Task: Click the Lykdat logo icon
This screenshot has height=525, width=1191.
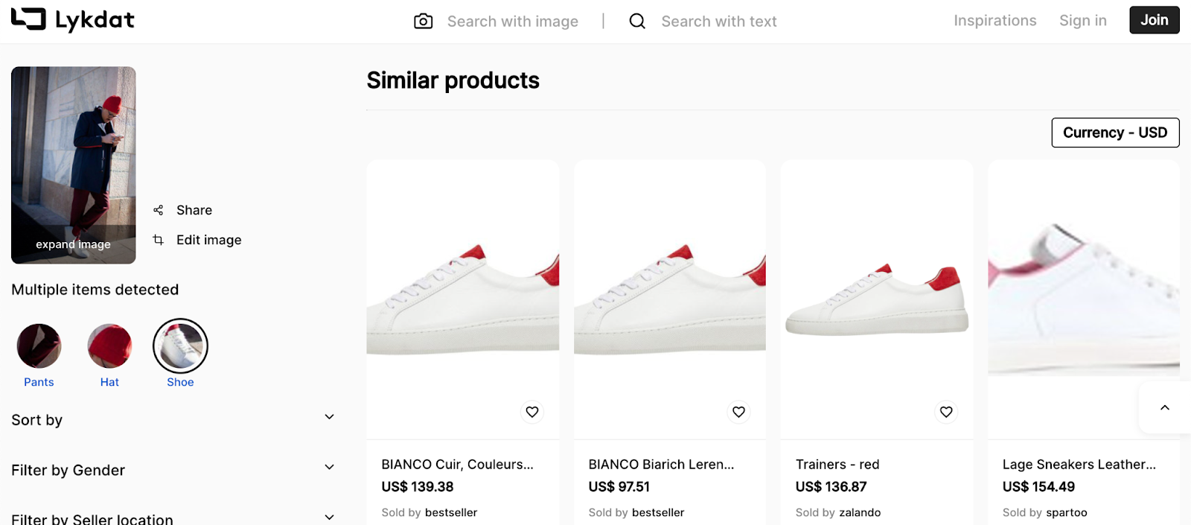Action: (x=29, y=19)
